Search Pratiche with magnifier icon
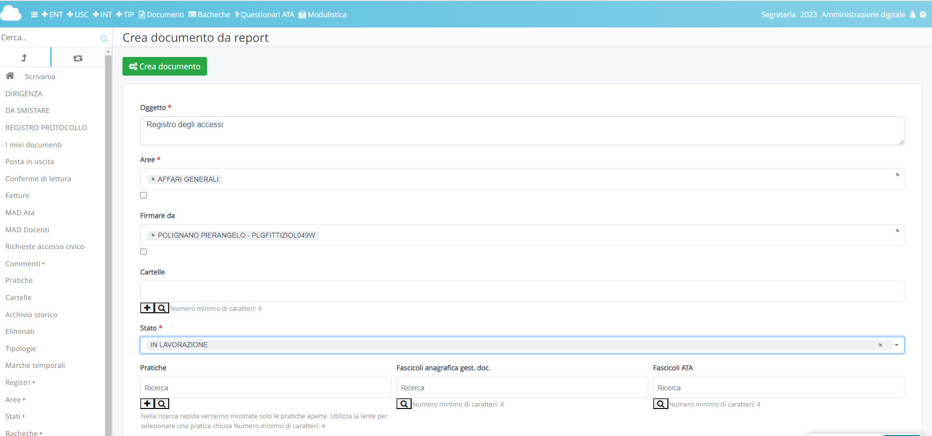 [162, 404]
